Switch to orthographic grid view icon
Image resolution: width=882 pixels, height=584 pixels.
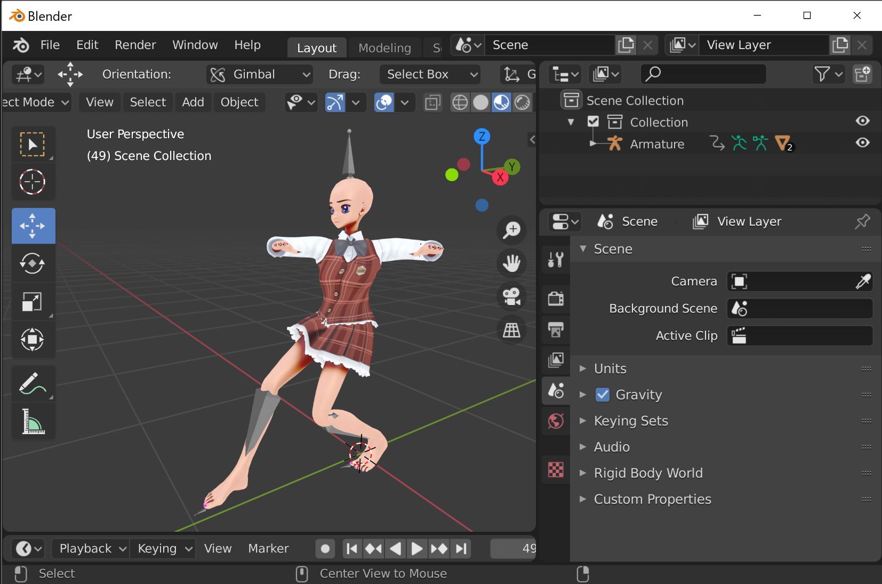pyautogui.click(x=511, y=330)
